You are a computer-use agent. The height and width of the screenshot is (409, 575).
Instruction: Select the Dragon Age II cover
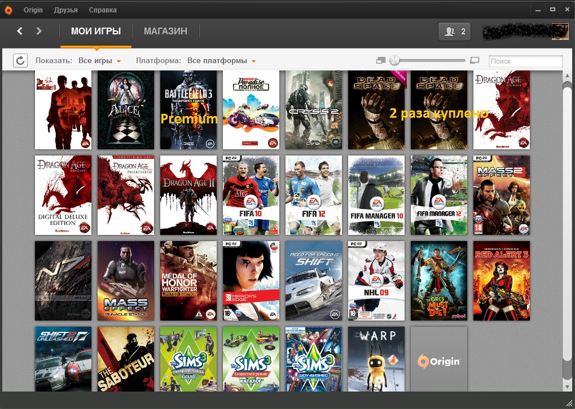(x=188, y=195)
